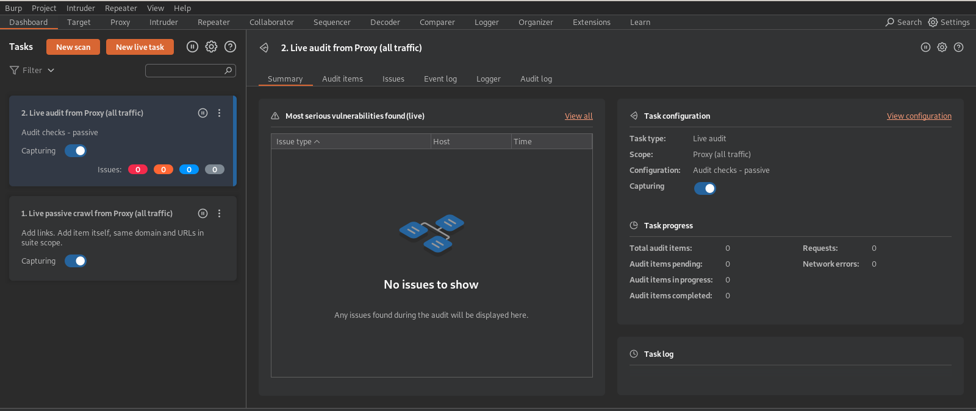Image resolution: width=976 pixels, height=411 pixels.
Task: Open task settings gear in Tasks header
Action: pos(211,47)
